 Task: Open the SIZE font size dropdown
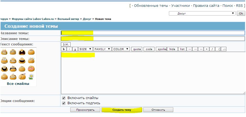85,49
